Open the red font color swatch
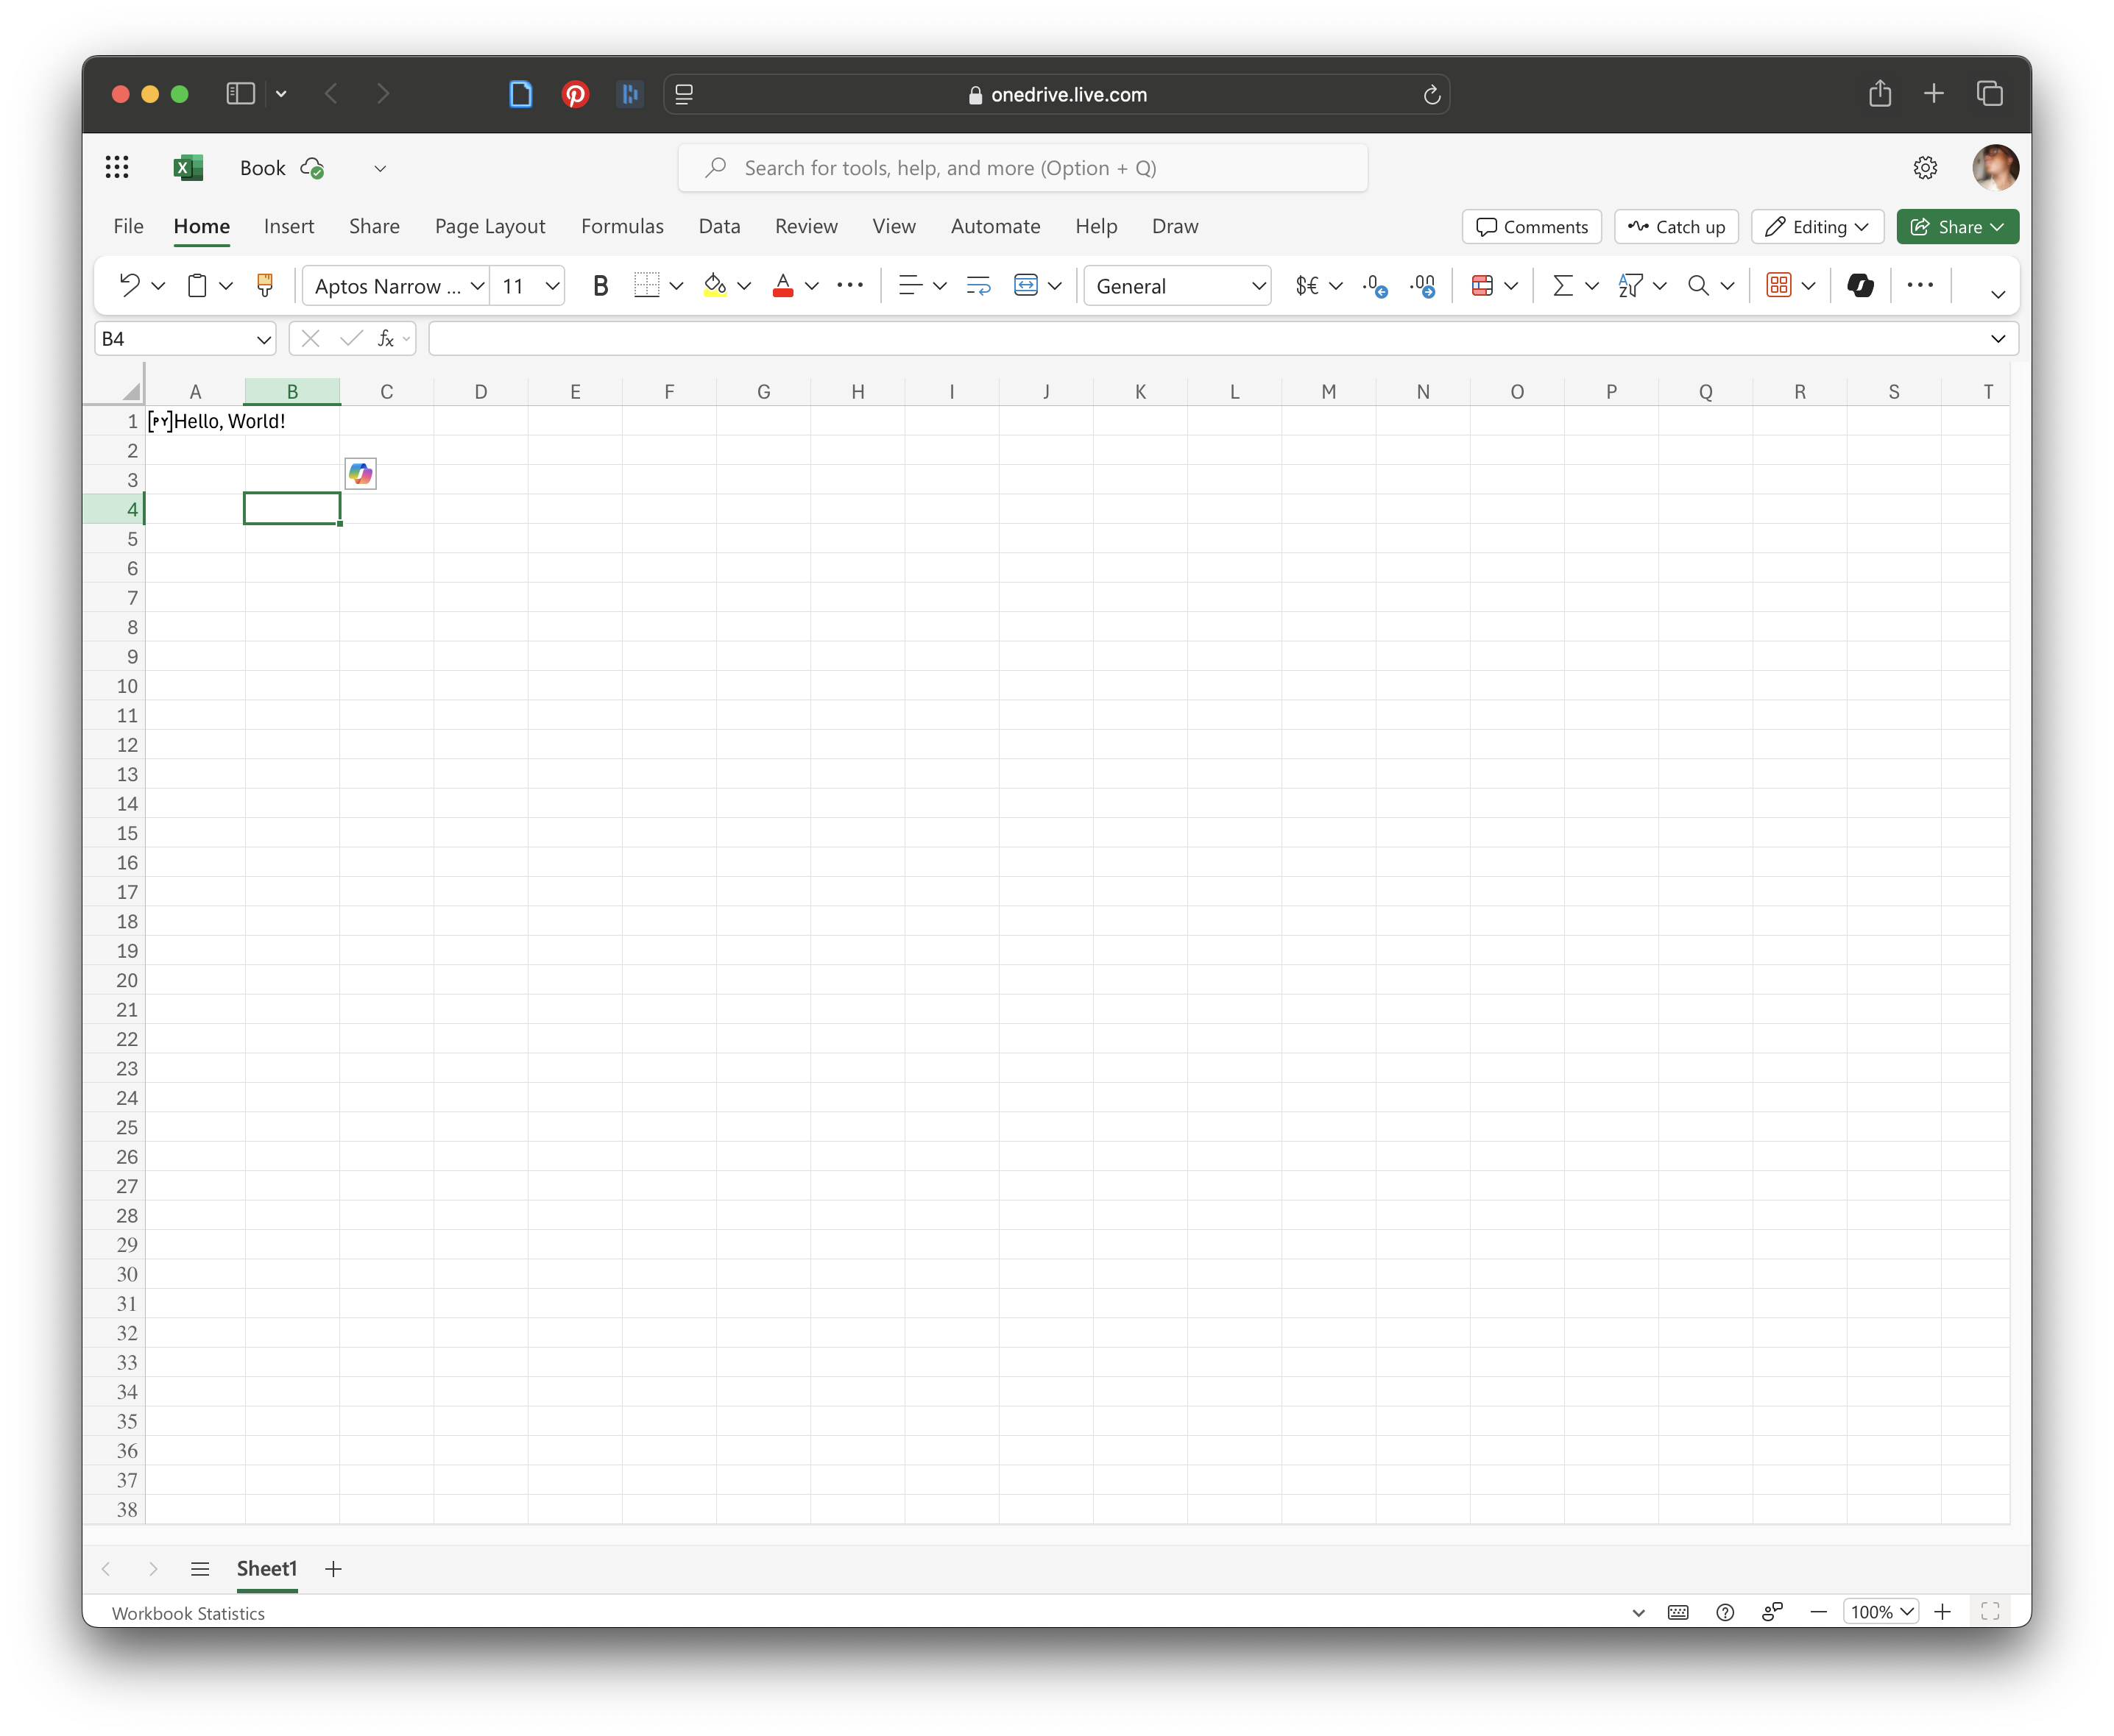 coord(782,286)
